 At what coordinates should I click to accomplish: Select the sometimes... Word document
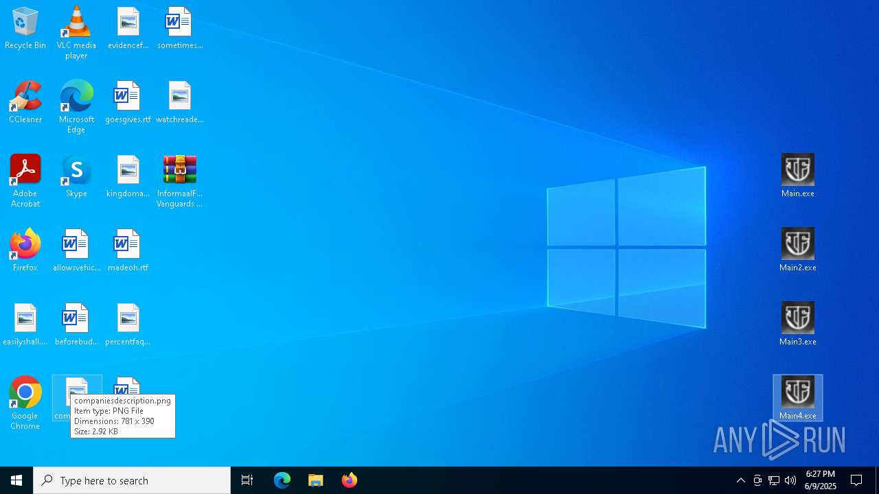(180, 29)
